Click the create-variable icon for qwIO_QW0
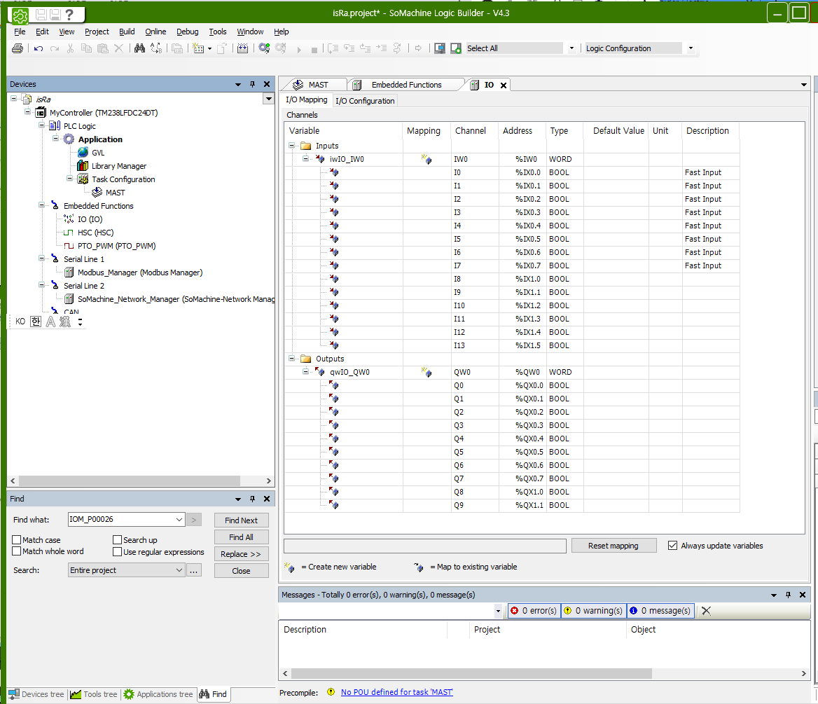 [427, 372]
